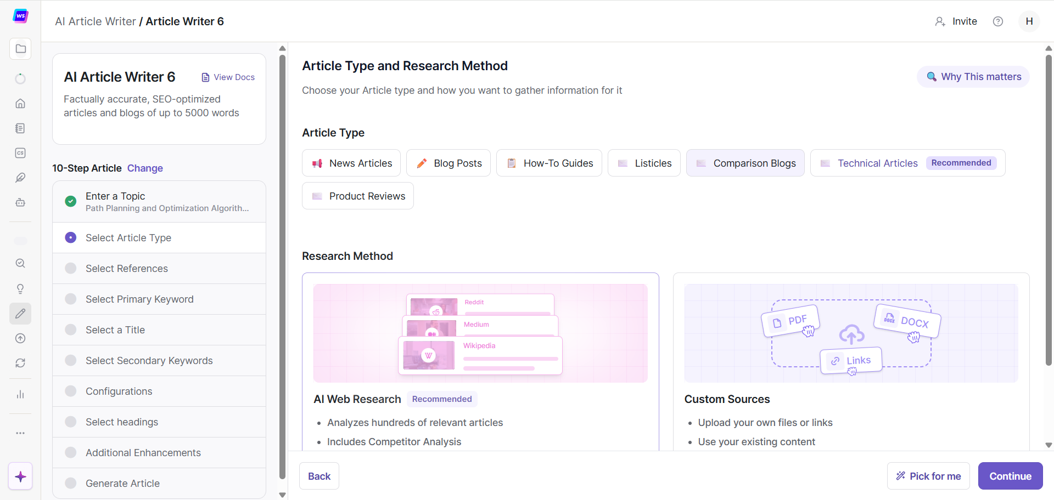Open the AI sparkle assistant at bottom left
This screenshot has width=1054, height=500.
tap(20, 476)
